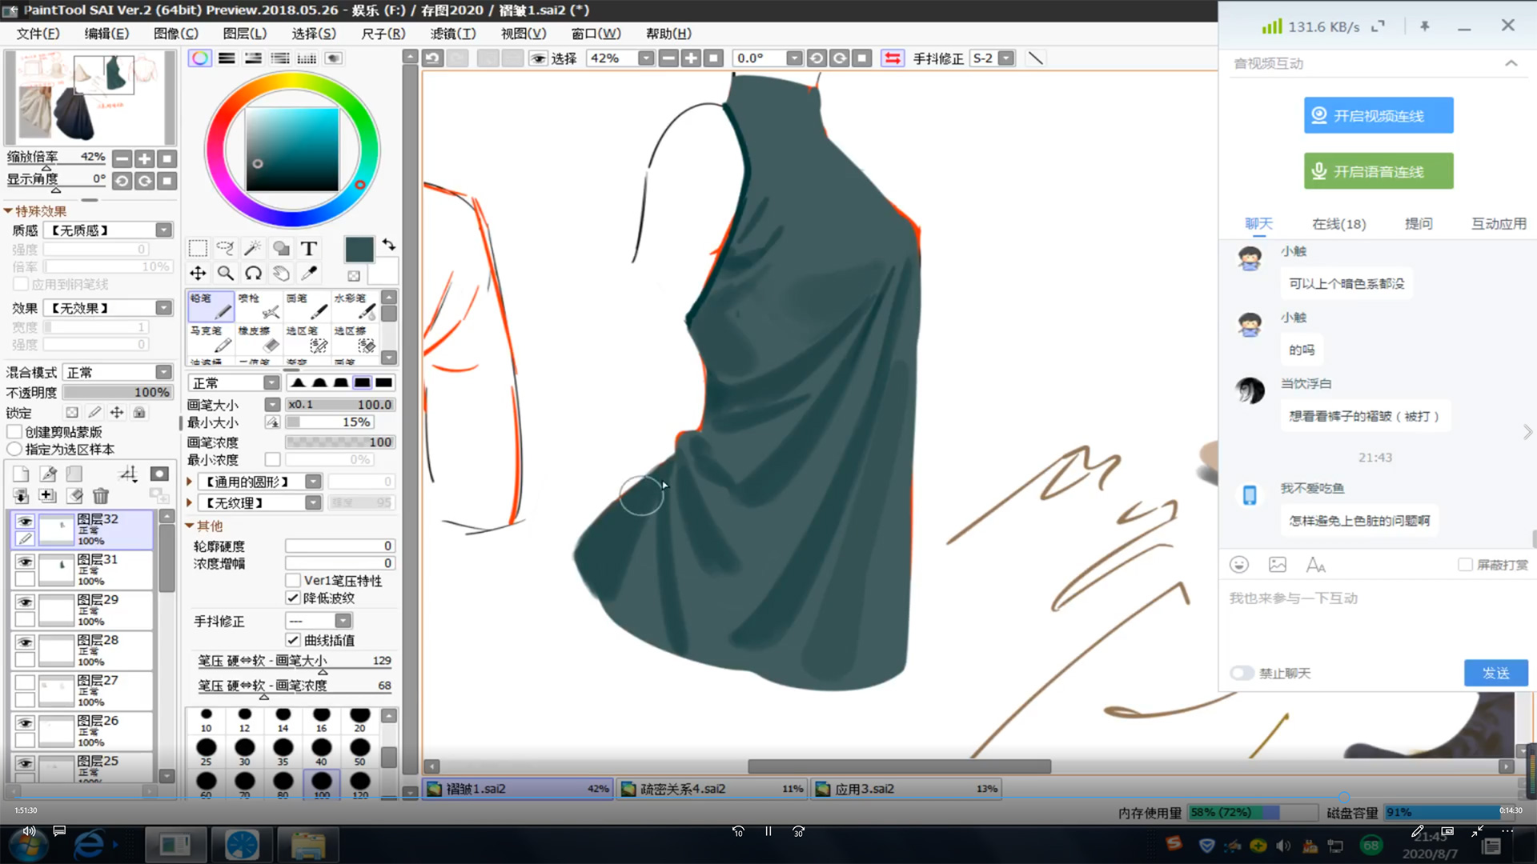The image size is (1537, 864).
Task: Switch to document tab 疏密关系4.sai2
Action: 712,789
